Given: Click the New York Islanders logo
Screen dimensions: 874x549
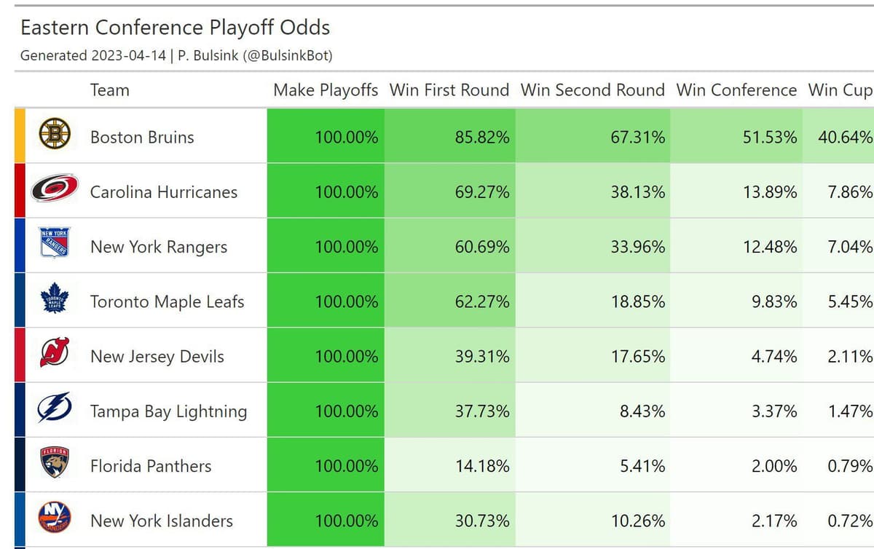Looking at the screenshot, I should 55,518.
